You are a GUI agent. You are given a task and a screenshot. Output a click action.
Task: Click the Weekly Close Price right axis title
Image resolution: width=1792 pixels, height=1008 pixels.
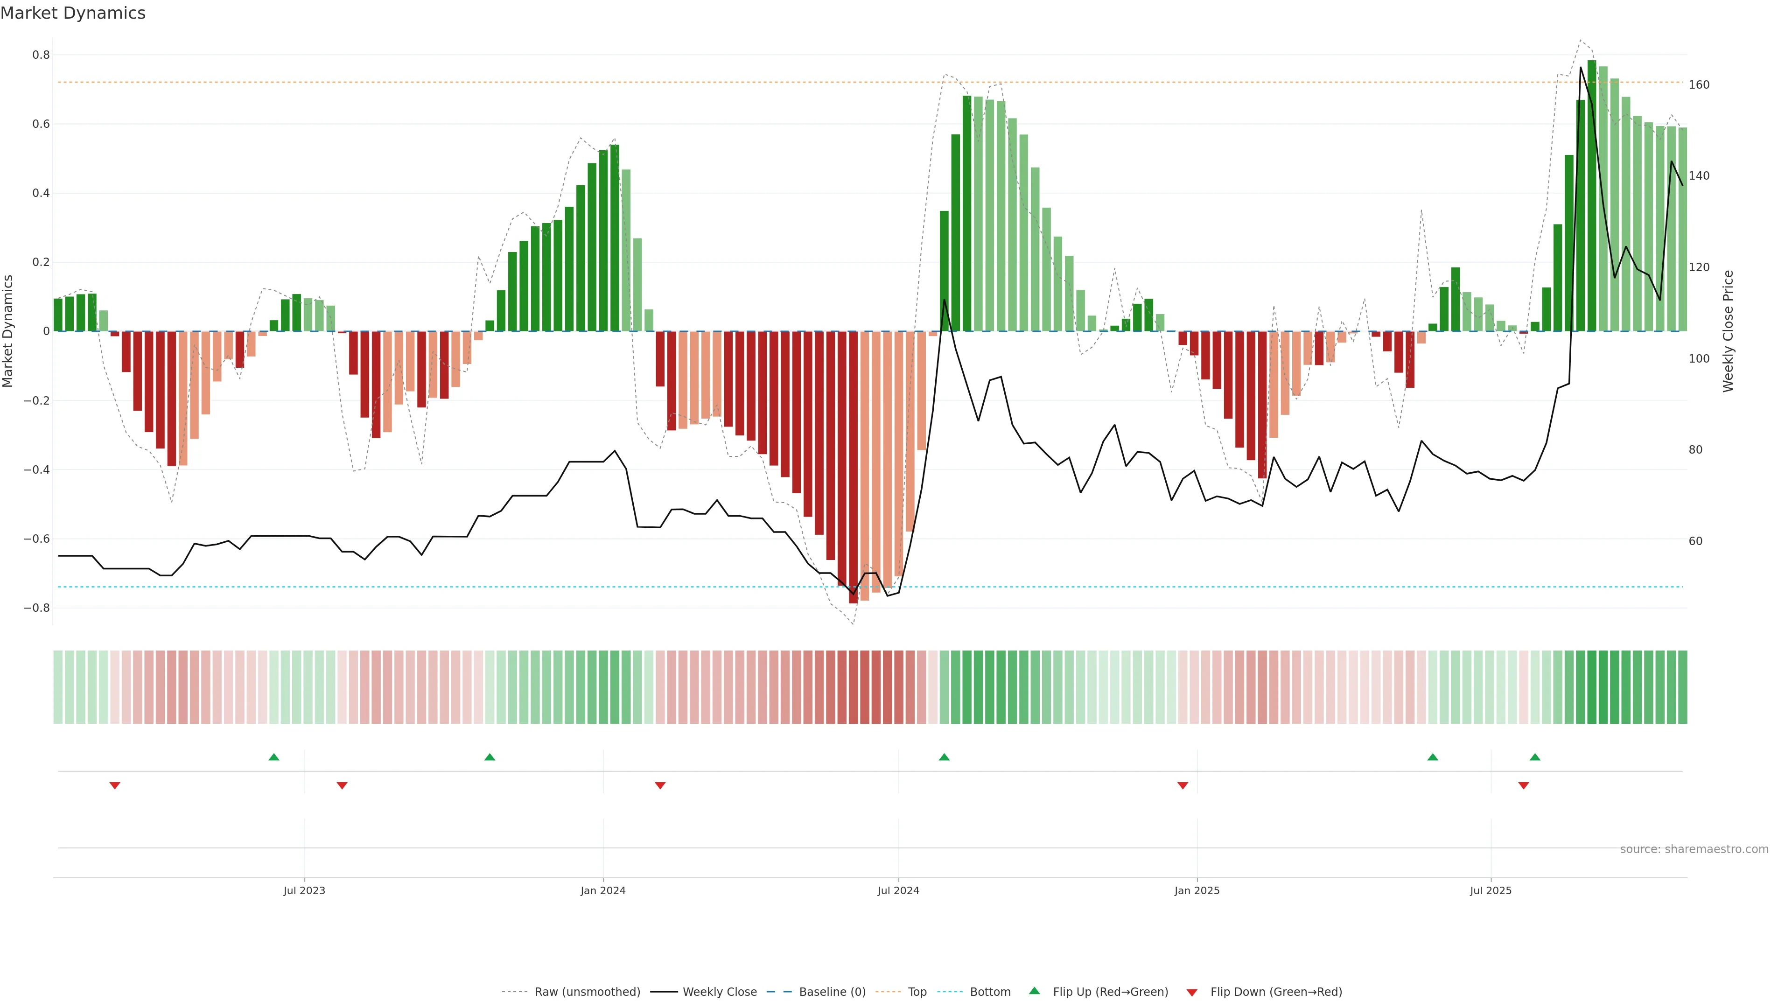click(1728, 331)
